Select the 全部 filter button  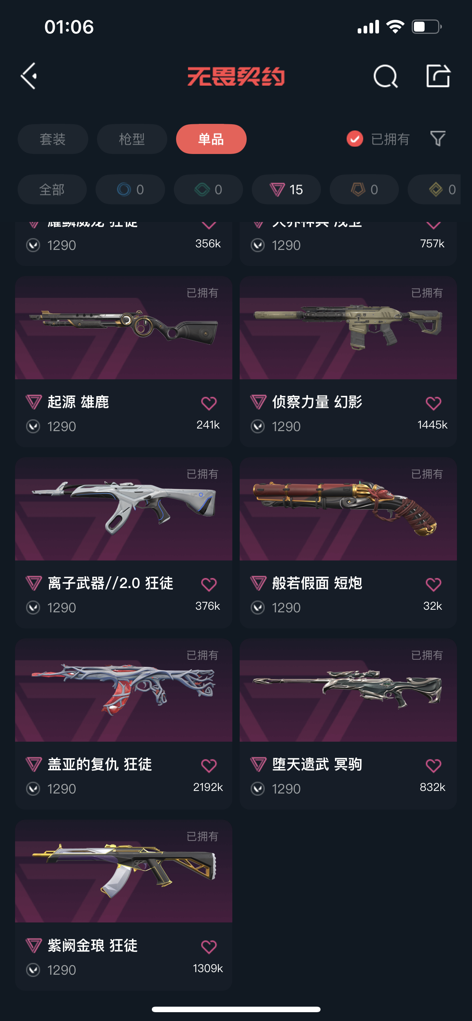click(x=52, y=189)
